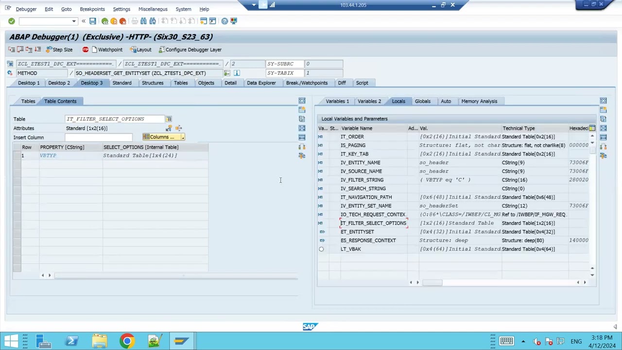Click the Windows Start button

(x=12, y=341)
